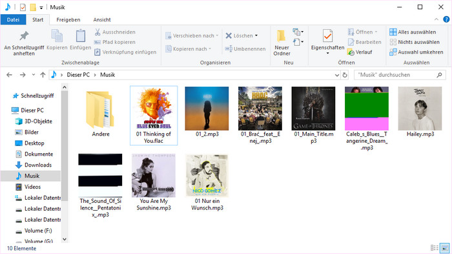Click Musik in the address breadcrumb
The height and width of the screenshot is (254, 452).
click(108, 75)
